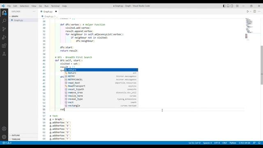Customize layout icon in title bar
This screenshot has width=263, height=148.
[x=237, y=6]
